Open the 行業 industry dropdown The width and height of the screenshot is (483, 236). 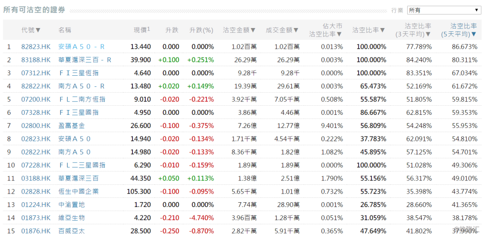[x=443, y=10]
